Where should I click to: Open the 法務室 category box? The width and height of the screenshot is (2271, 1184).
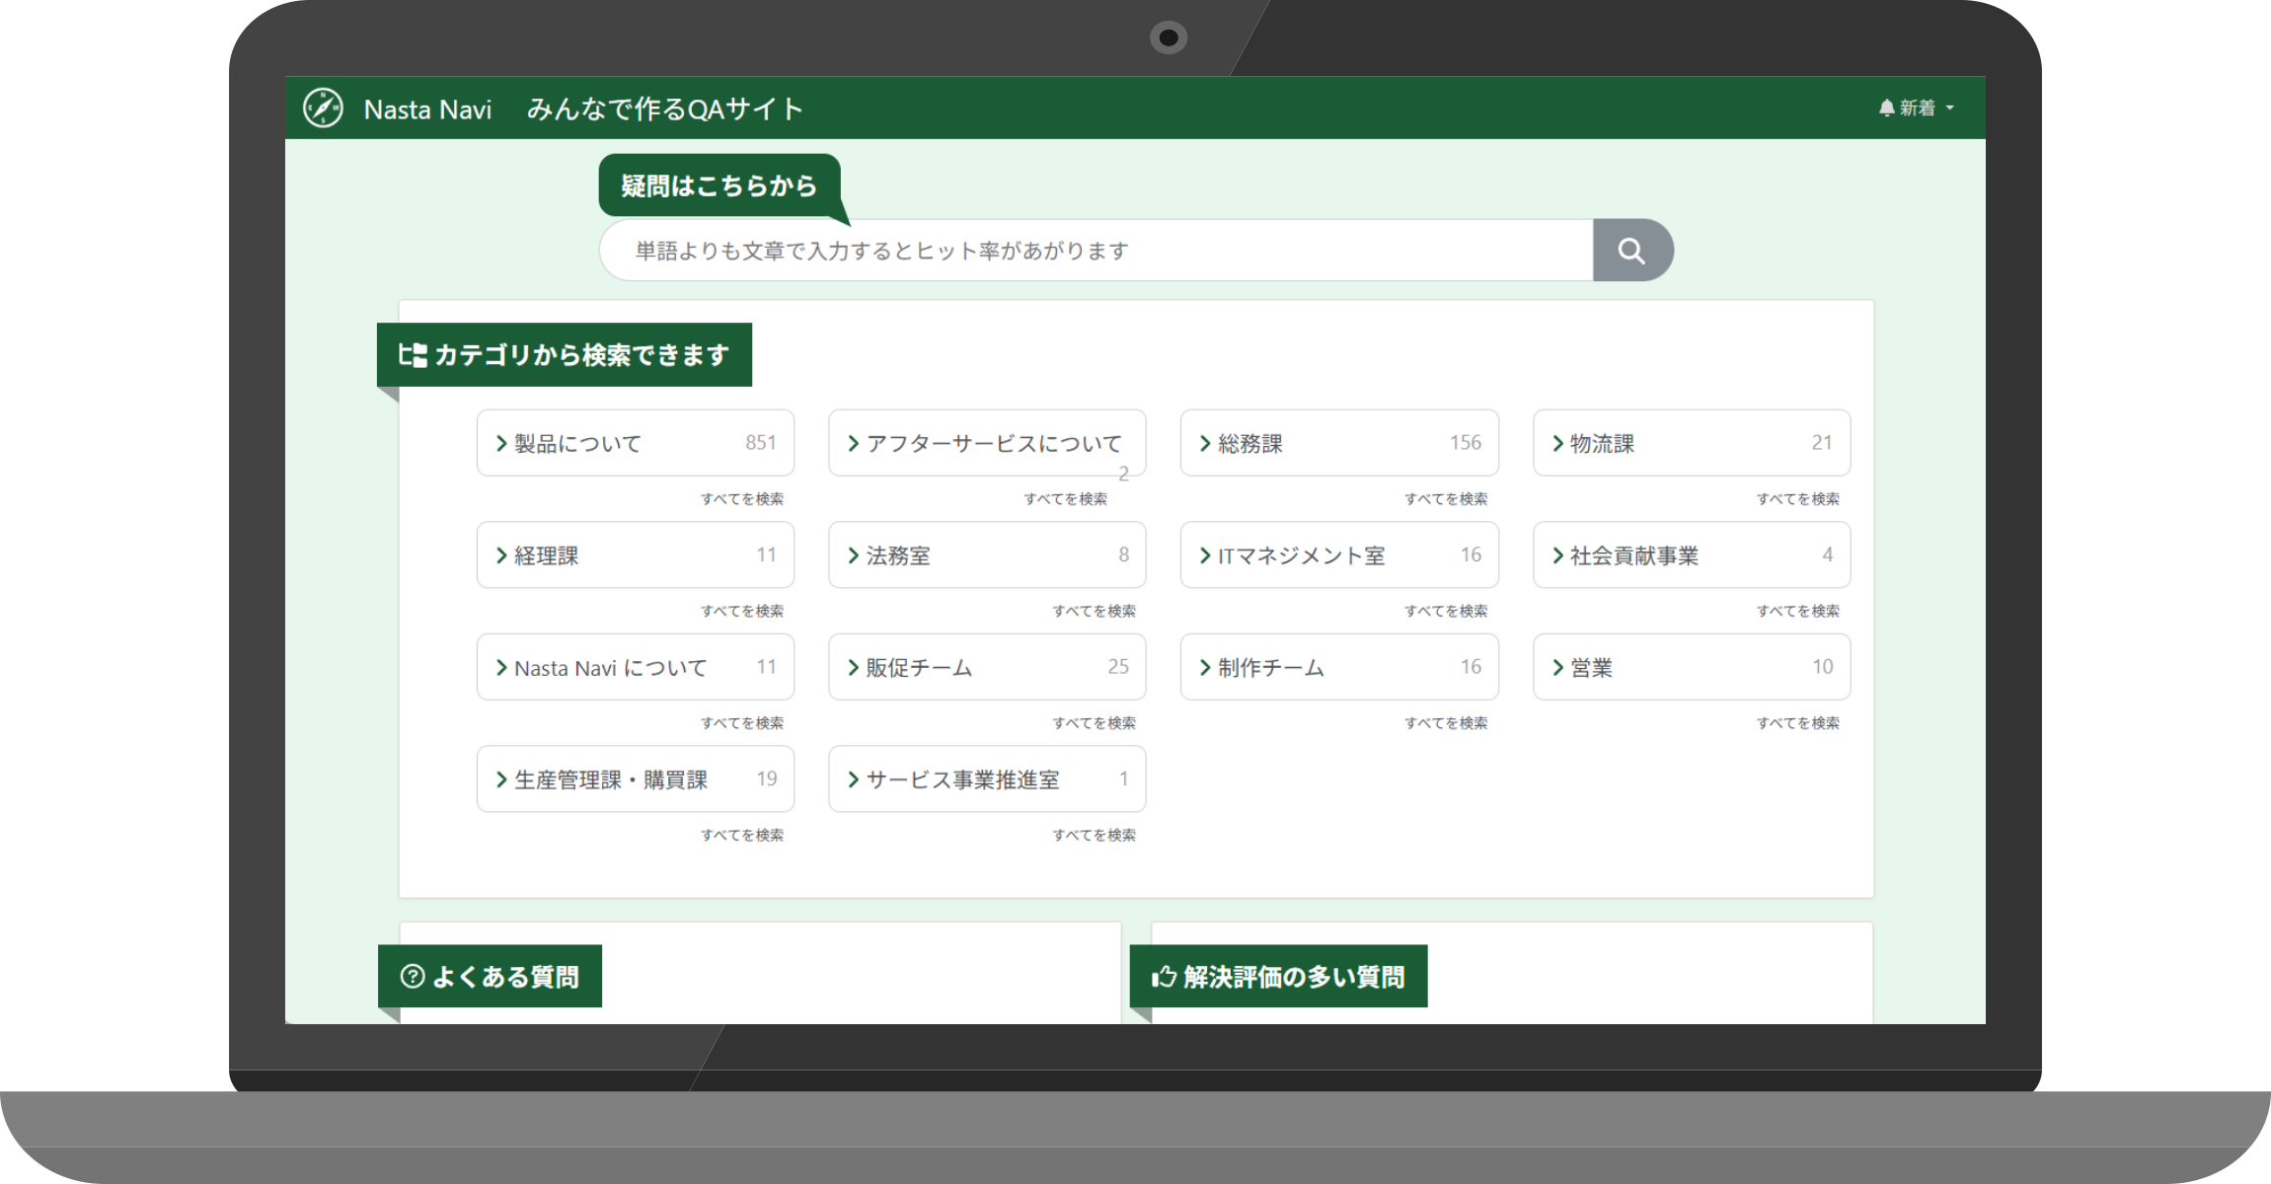tap(986, 555)
